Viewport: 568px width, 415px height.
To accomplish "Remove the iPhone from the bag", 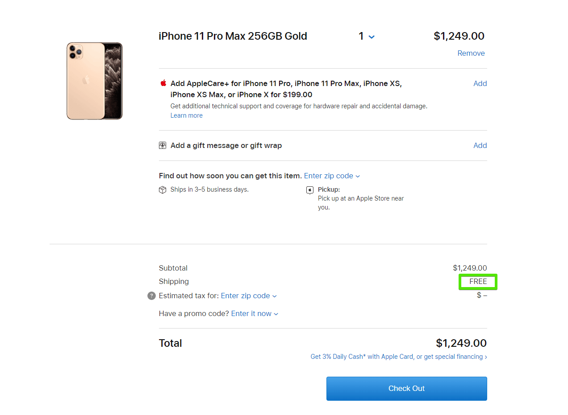I will 471,53.
